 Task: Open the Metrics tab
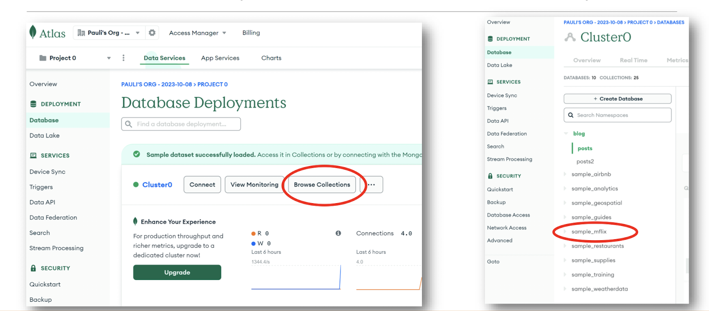click(677, 60)
